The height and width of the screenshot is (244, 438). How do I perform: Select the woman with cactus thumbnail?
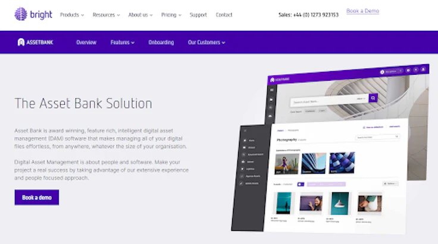[x=287, y=164]
